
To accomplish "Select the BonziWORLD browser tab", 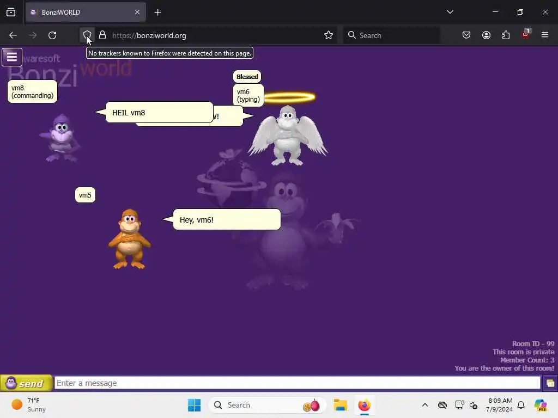I will [86, 12].
